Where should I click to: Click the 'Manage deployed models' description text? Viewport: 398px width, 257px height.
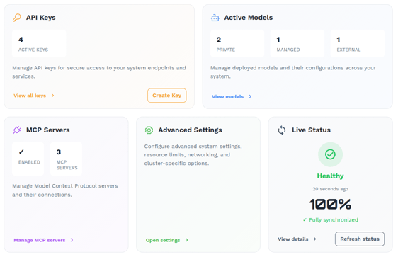[293, 72]
